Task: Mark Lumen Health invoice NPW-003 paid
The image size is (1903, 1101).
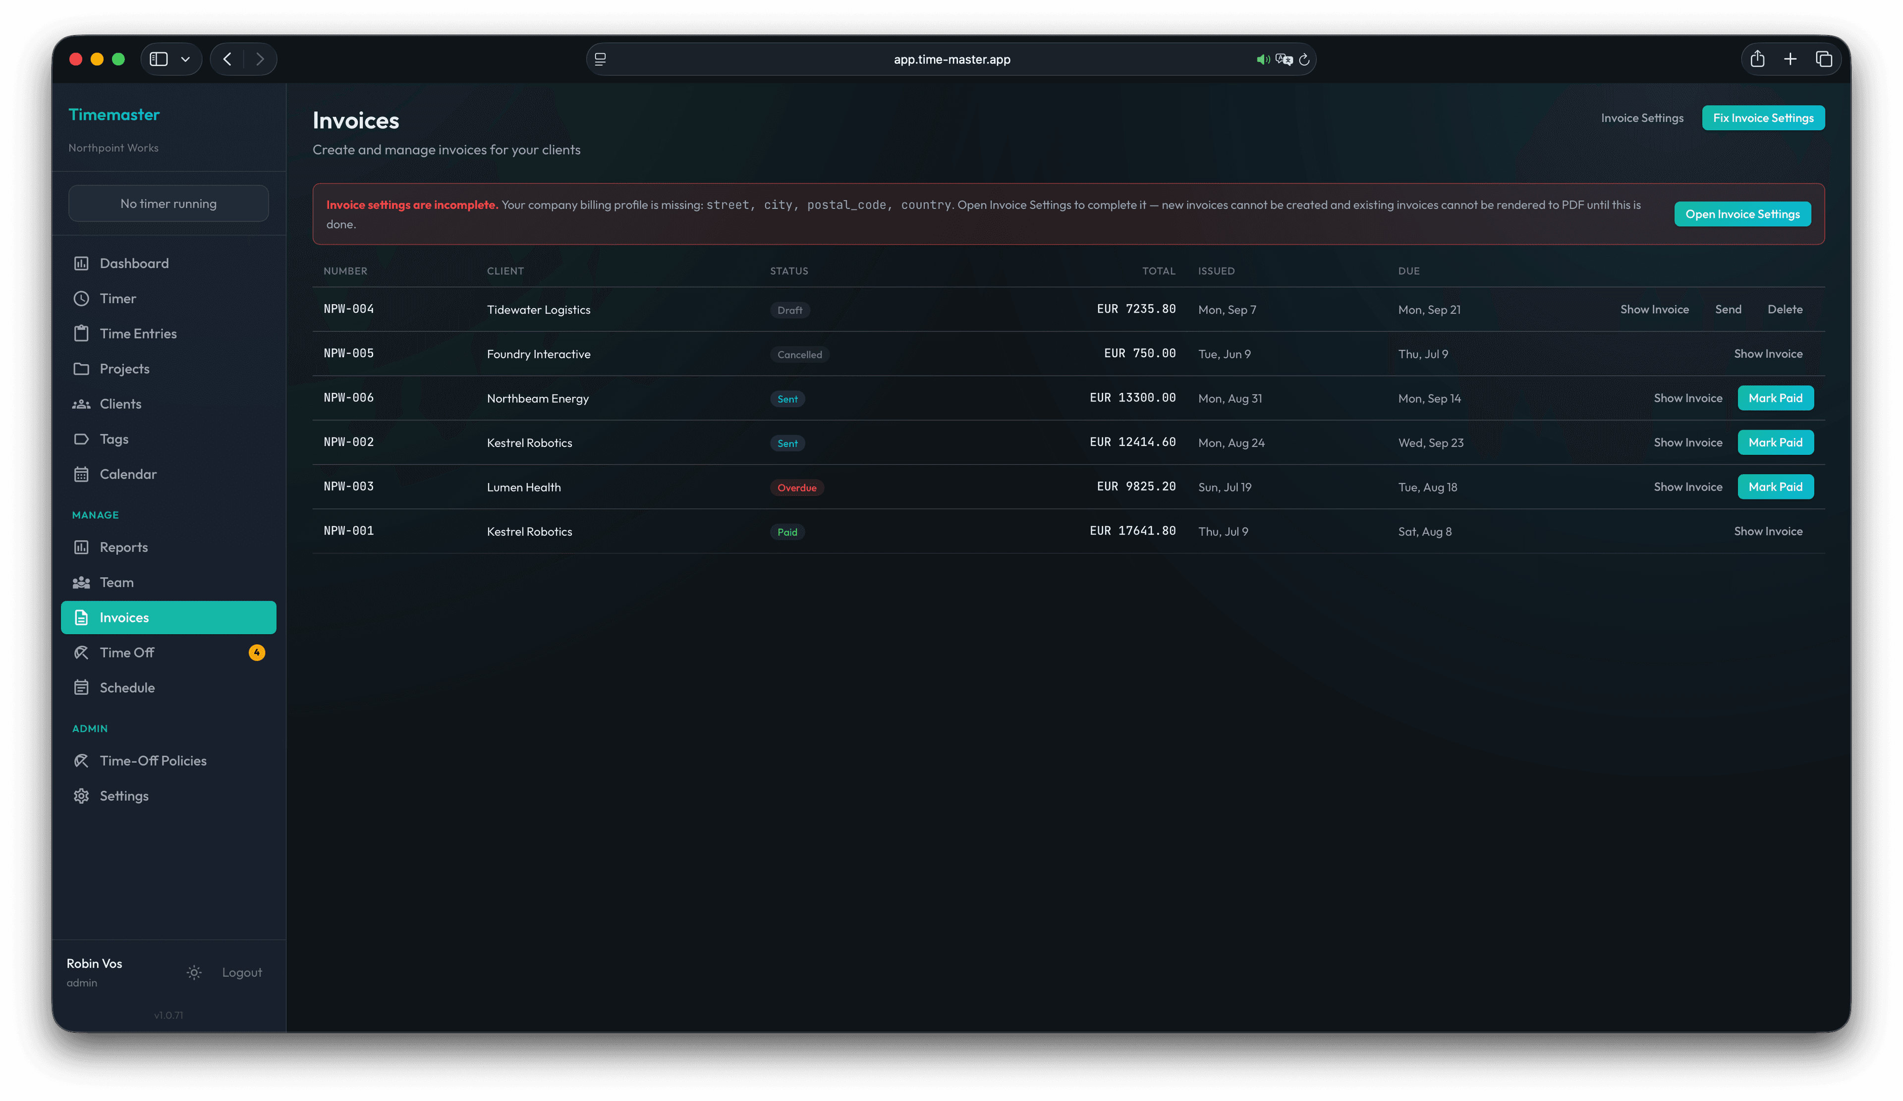Action: pyautogui.click(x=1775, y=487)
